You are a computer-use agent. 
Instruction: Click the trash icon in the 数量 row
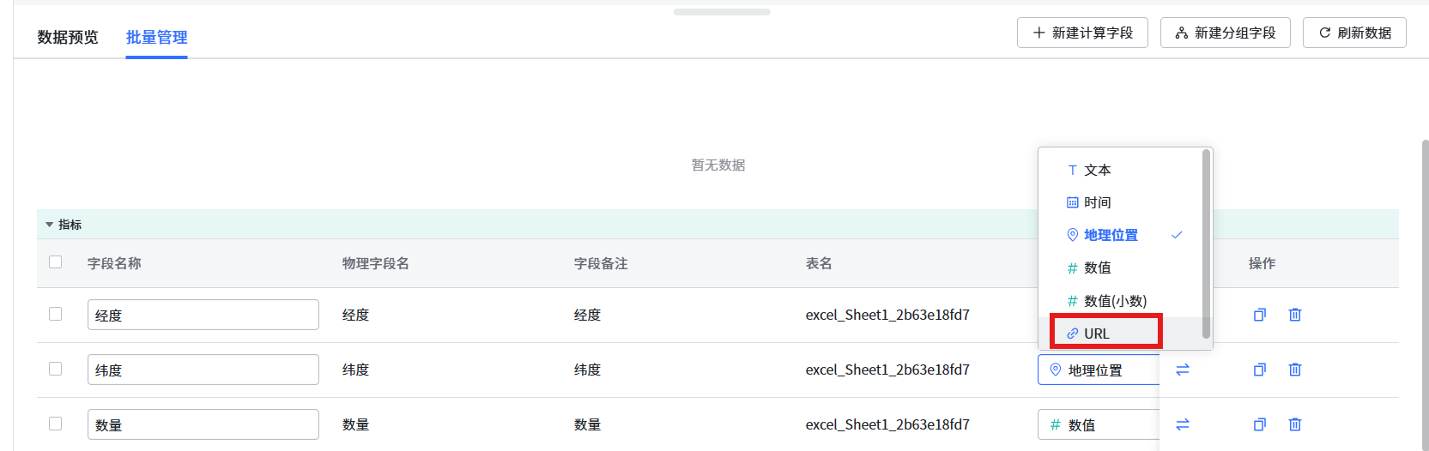(x=1295, y=424)
